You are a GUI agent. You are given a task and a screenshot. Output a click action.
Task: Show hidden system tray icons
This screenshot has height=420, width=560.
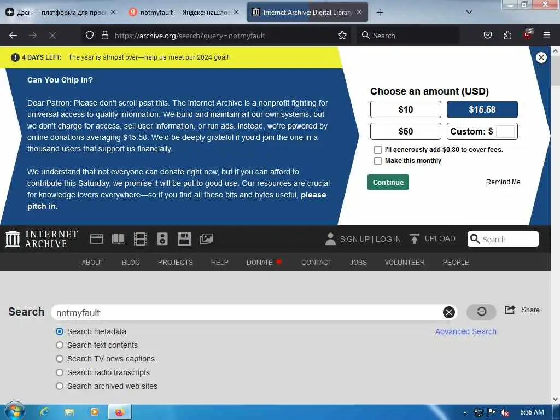coord(465,412)
